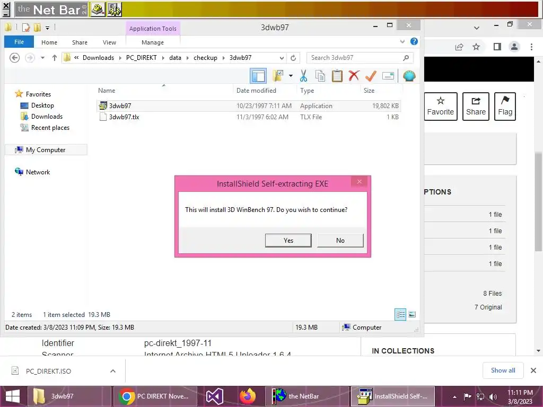The image size is (543, 407).
Task: Click the search magnifier icon
Action: pyautogui.click(x=406, y=58)
